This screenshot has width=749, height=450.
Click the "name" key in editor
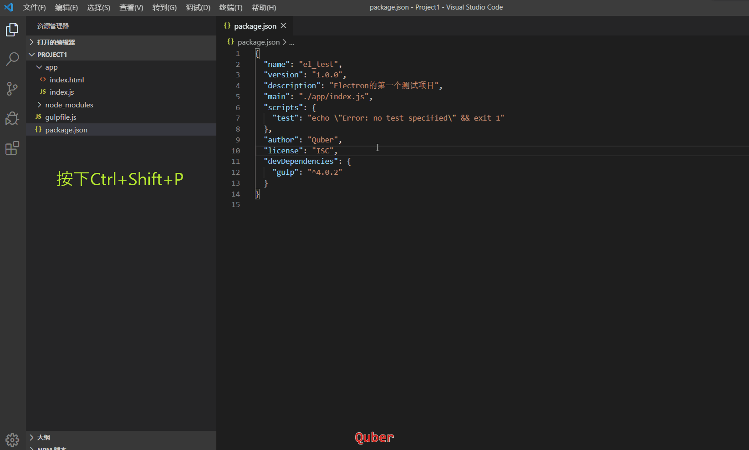277,64
